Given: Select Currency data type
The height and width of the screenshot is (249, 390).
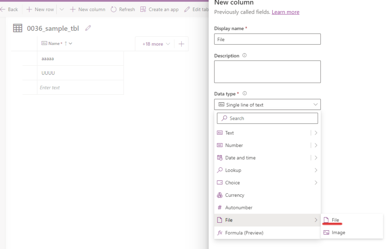Looking at the screenshot, I should [235, 195].
